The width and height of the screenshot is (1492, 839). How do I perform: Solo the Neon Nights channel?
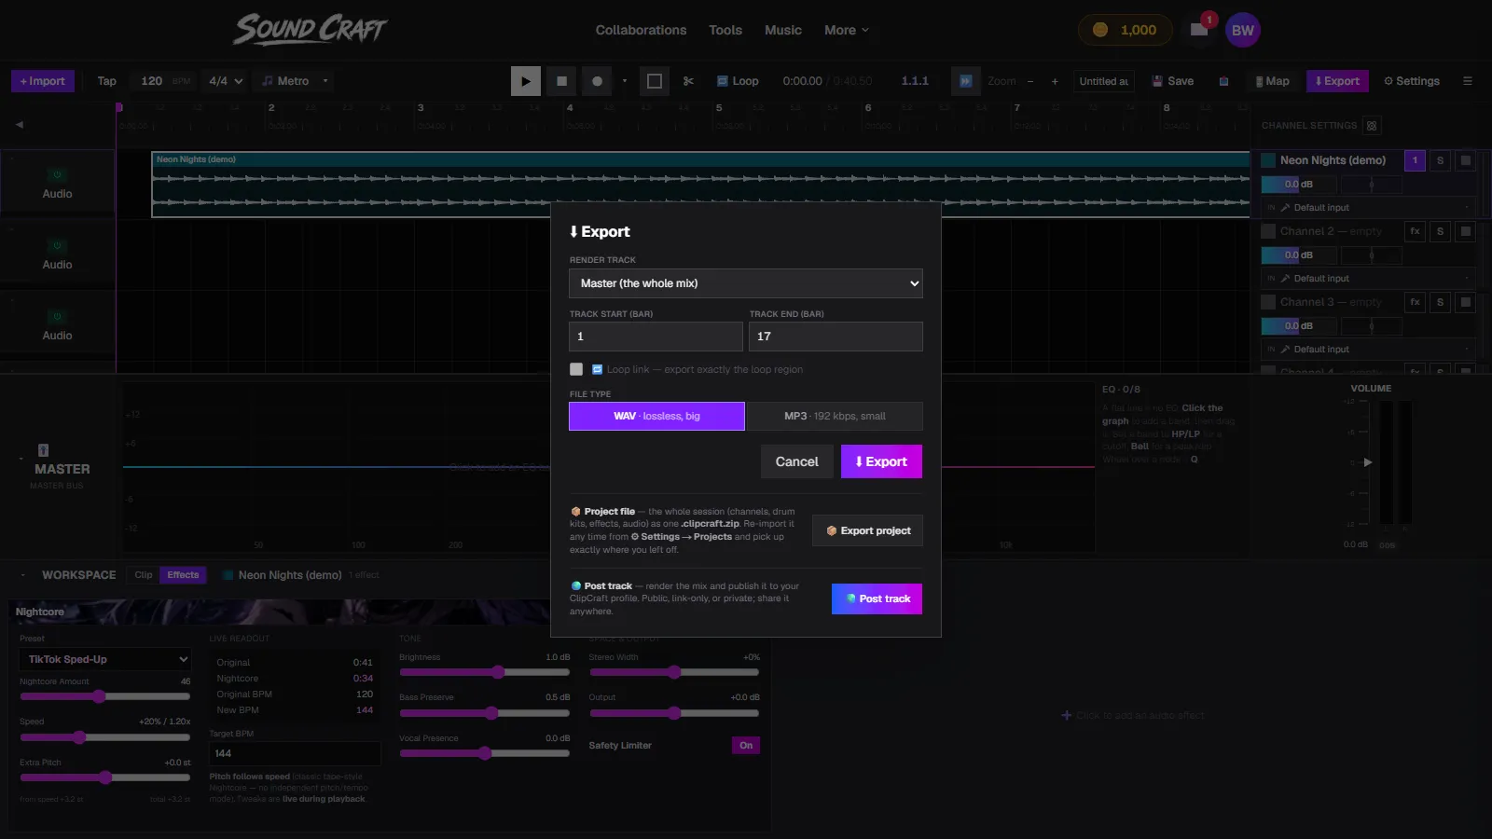[x=1440, y=160]
